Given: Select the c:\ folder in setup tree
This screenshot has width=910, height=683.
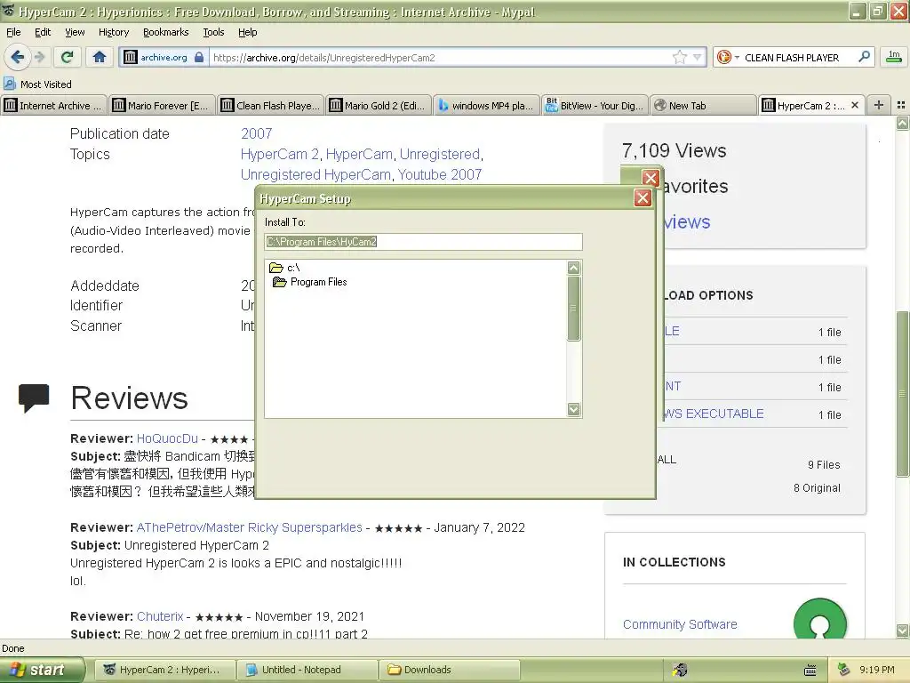Looking at the screenshot, I should point(284,268).
